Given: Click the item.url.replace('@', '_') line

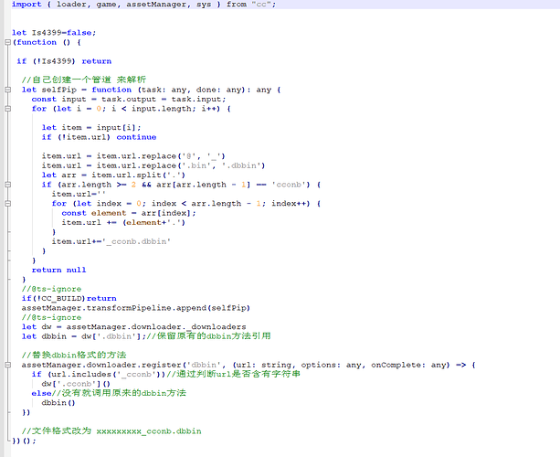Looking at the screenshot, I should pyautogui.click(x=133, y=156).
